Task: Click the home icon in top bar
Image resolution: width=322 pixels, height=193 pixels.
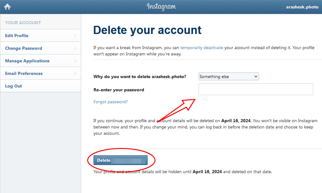Action: (x=7, y=7)
